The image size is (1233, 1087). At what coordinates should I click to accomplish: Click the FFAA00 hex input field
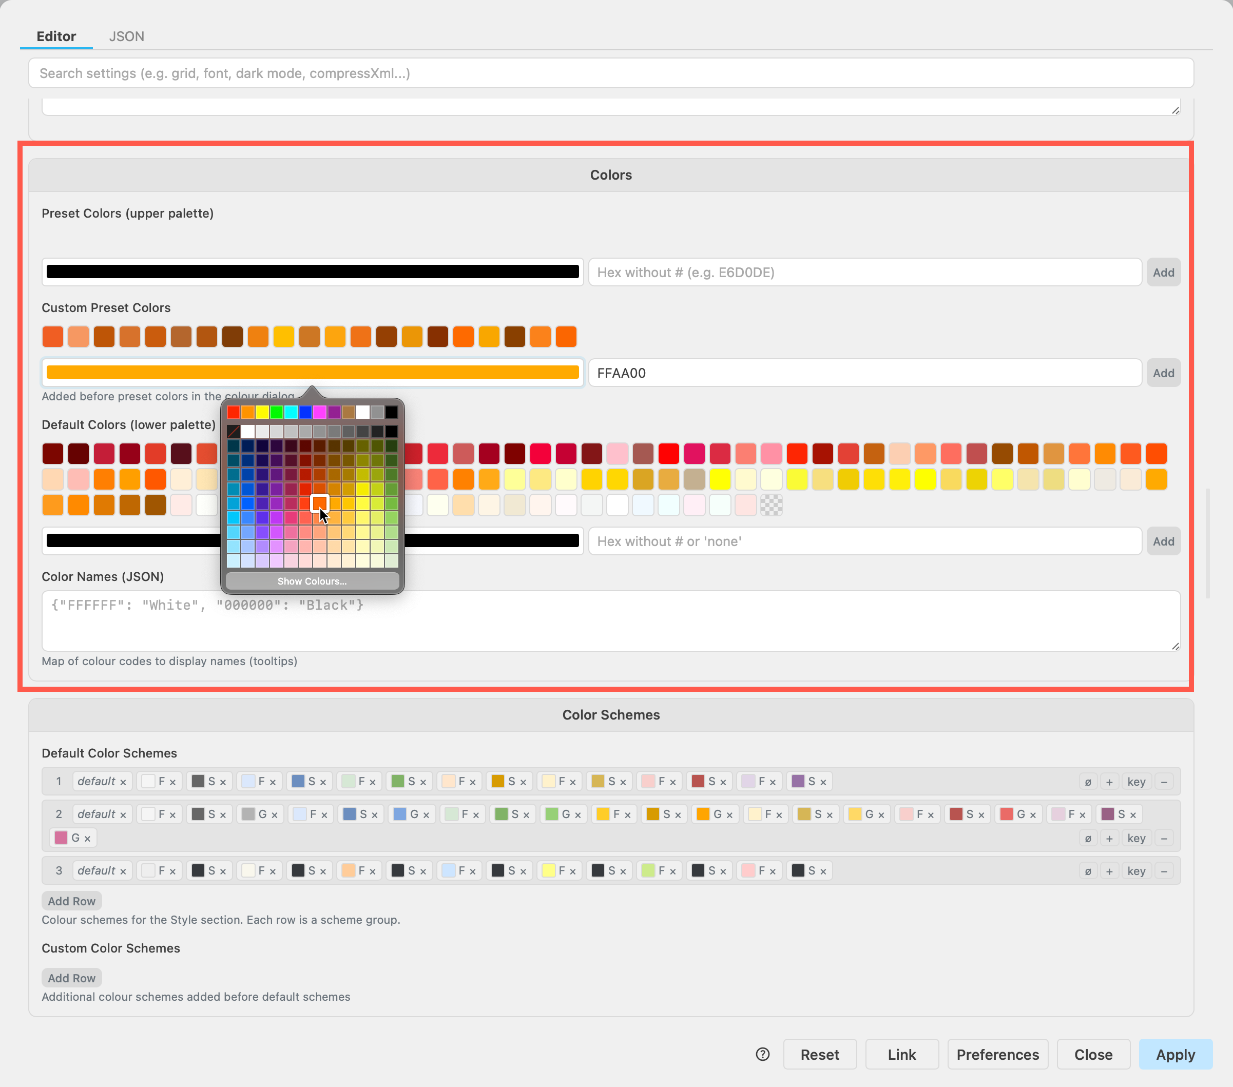[x=865, y=373]
